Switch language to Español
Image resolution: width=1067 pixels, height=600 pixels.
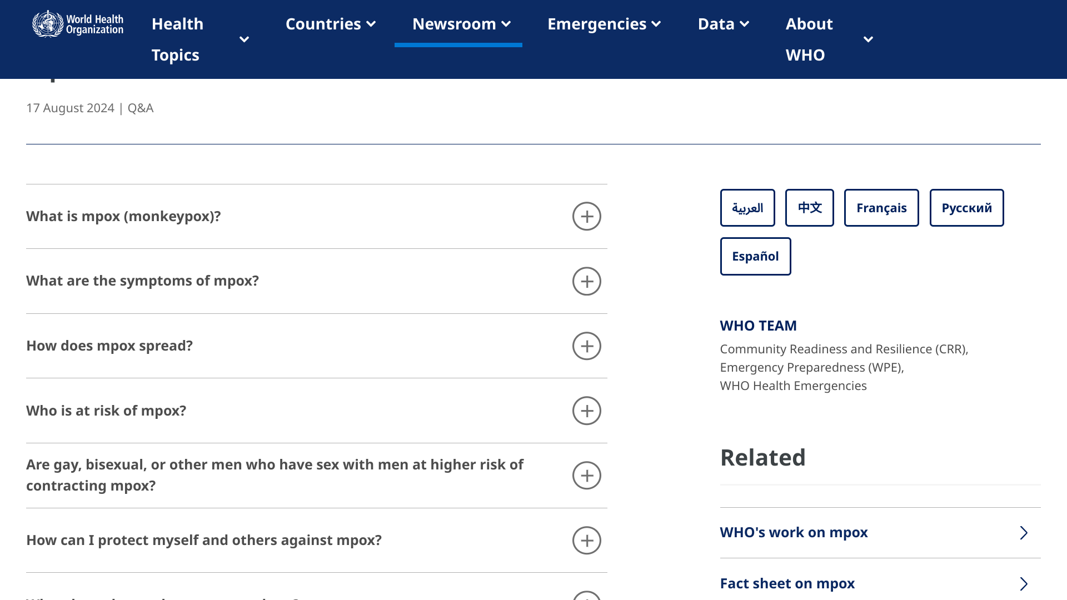755,256
